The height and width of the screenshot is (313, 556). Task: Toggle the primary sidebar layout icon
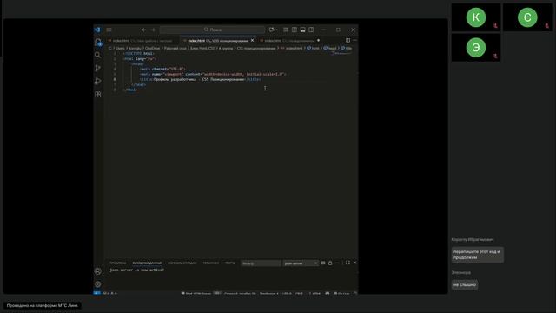click(295, 30)
